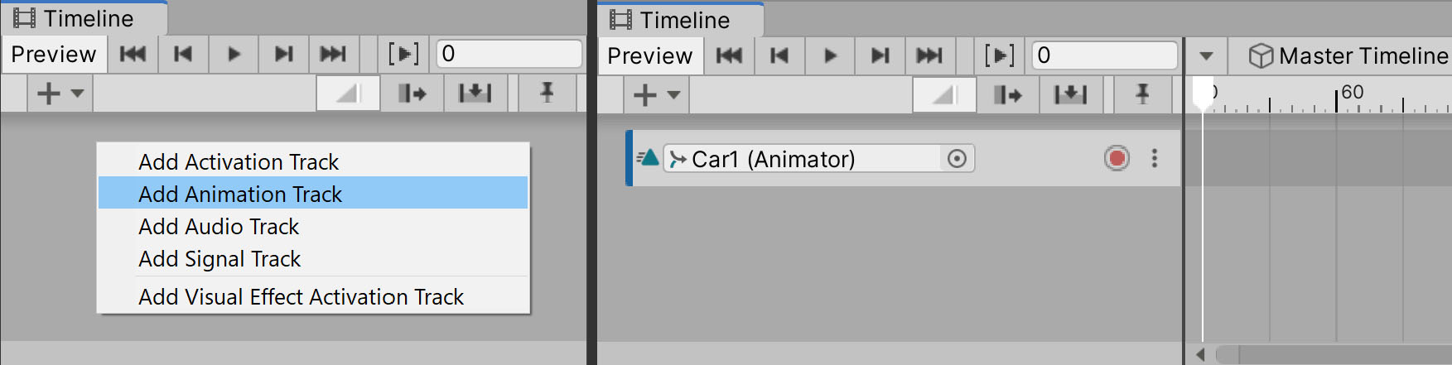Click Master Timeline breadcrumb label
The height and width of the screenshot is (365, 1452).
pos(1363,56)
